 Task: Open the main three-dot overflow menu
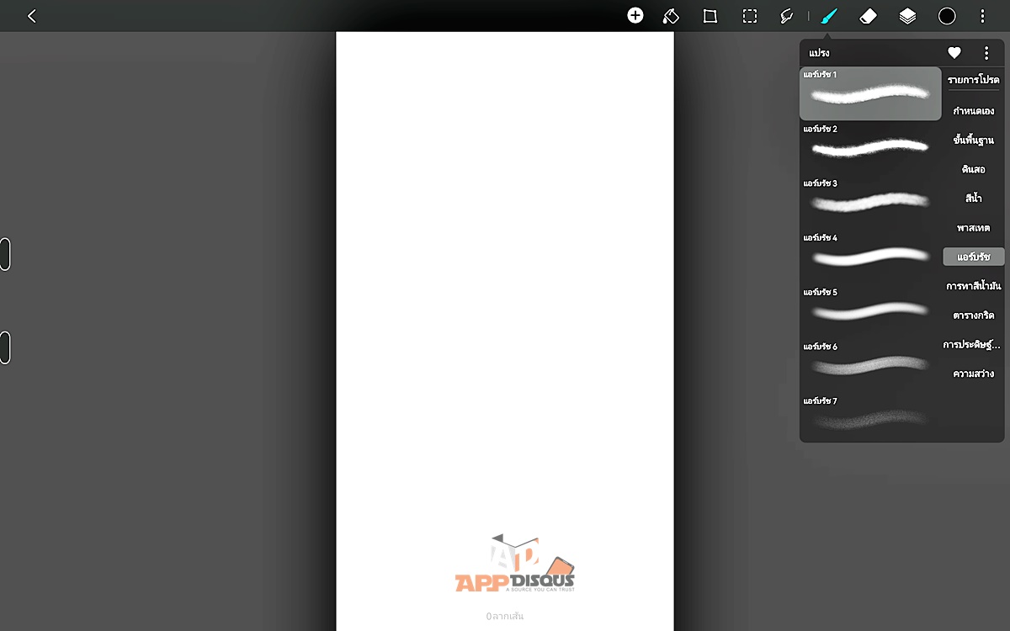[x=982, y=16]
